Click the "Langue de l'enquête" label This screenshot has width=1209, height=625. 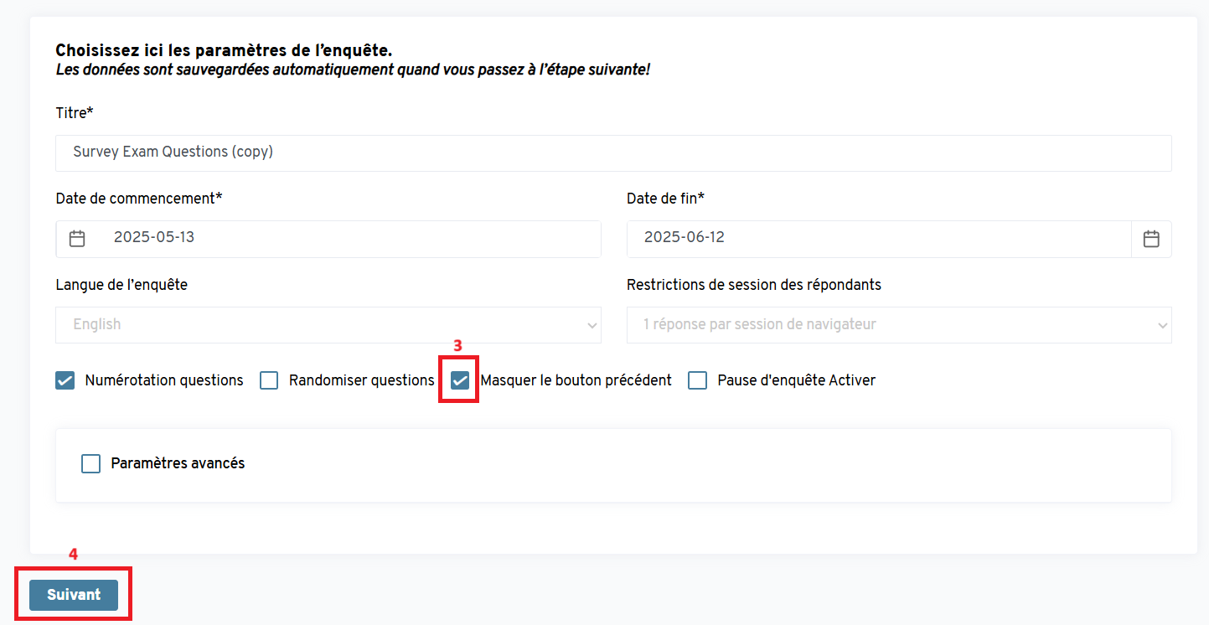[x=121, y=285]
